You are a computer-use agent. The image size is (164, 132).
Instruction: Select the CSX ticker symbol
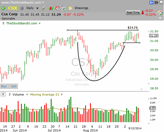point(13,8)
